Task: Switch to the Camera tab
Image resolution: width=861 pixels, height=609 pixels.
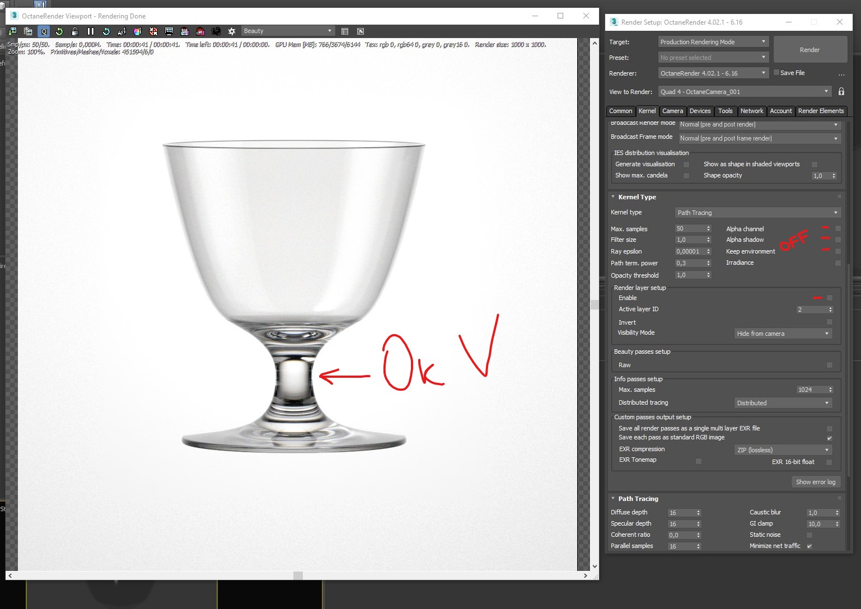Action: tap(672, 111)
